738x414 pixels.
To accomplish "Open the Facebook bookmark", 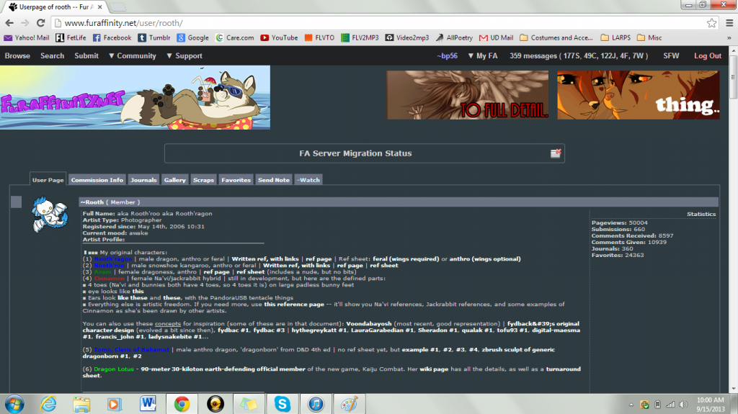I will pyautogui.click(x=112, y=37).
